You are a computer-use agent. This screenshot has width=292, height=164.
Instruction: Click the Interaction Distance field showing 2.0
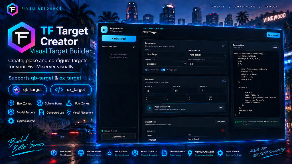[x=207, y=64]
